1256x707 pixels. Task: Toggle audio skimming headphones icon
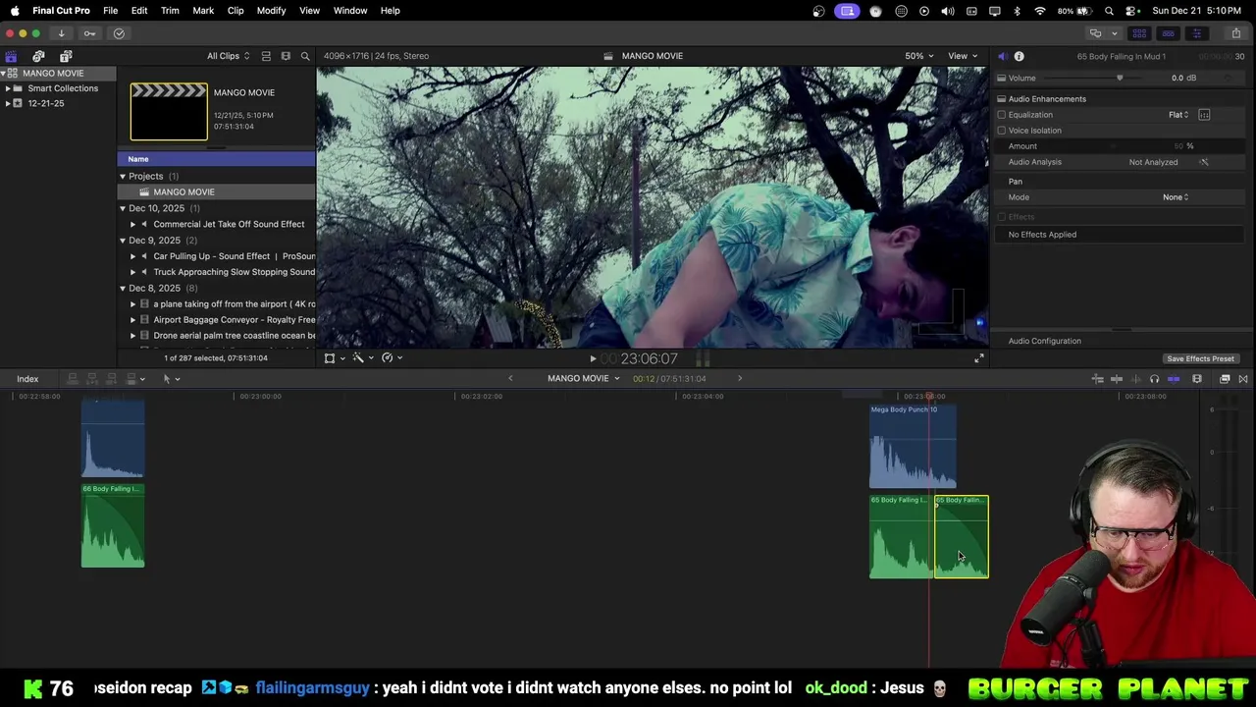(1154, 379)
